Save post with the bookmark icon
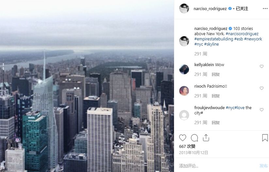This screenshot has height=172, width=269. click(265, 138)
